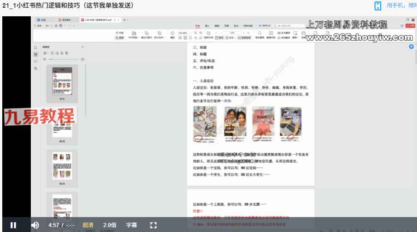Open the 2.0倍 playback speed menu
This screenshot has width=417, height=232.
[x=110, y=225]
